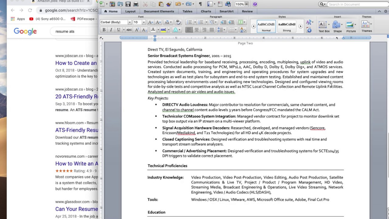389x219 pixels.
Task: Click the Print icon in Word
Action: (x=136, y=4)
